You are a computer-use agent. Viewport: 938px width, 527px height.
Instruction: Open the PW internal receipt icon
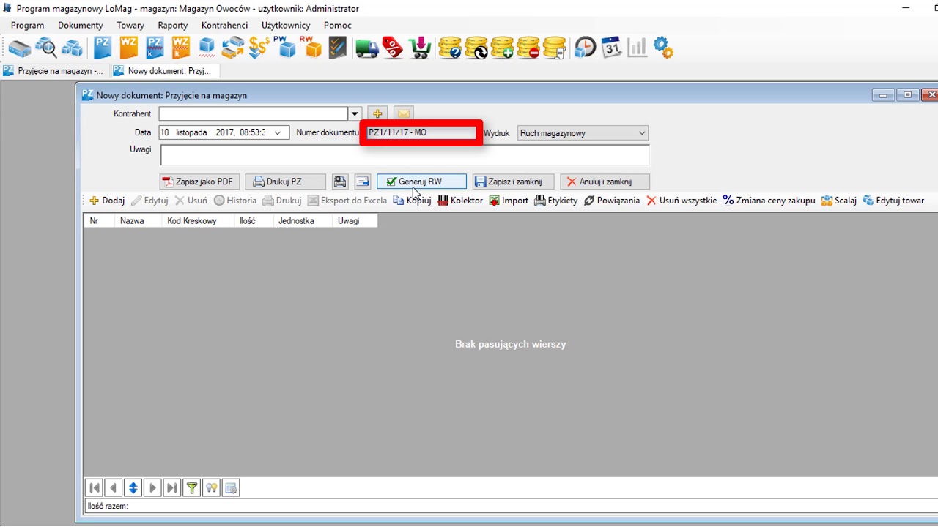click(284, 48)
